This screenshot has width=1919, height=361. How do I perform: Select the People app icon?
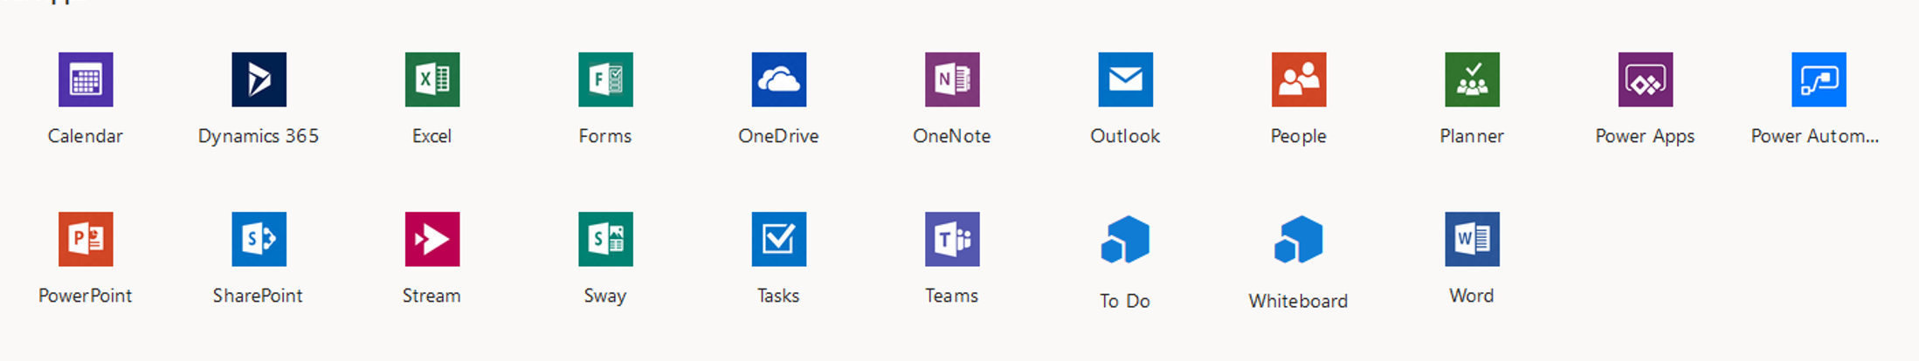pyautogui.click(x=1299, y=79)
